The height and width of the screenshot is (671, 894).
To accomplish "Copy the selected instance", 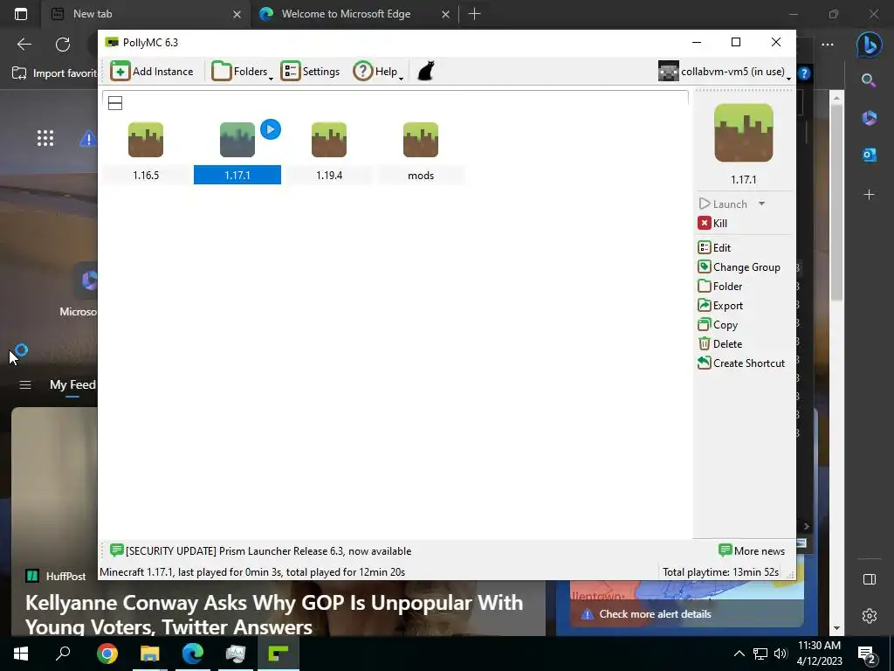I will (x=718, y=325).
